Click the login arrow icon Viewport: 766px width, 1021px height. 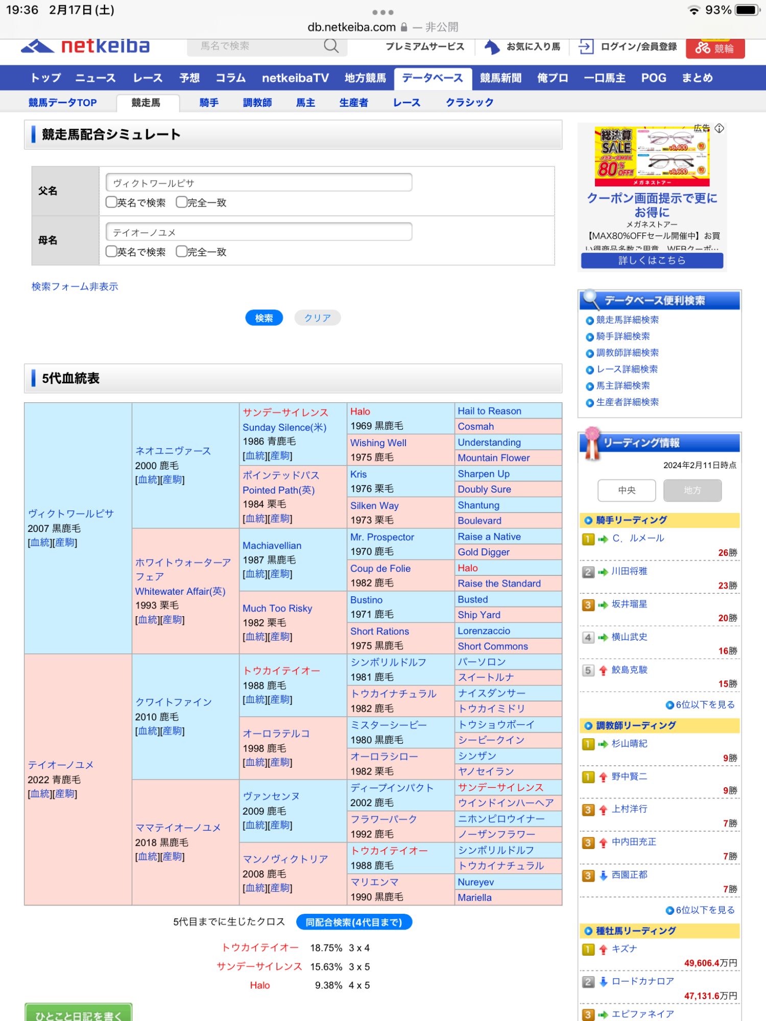click(586, 47)
